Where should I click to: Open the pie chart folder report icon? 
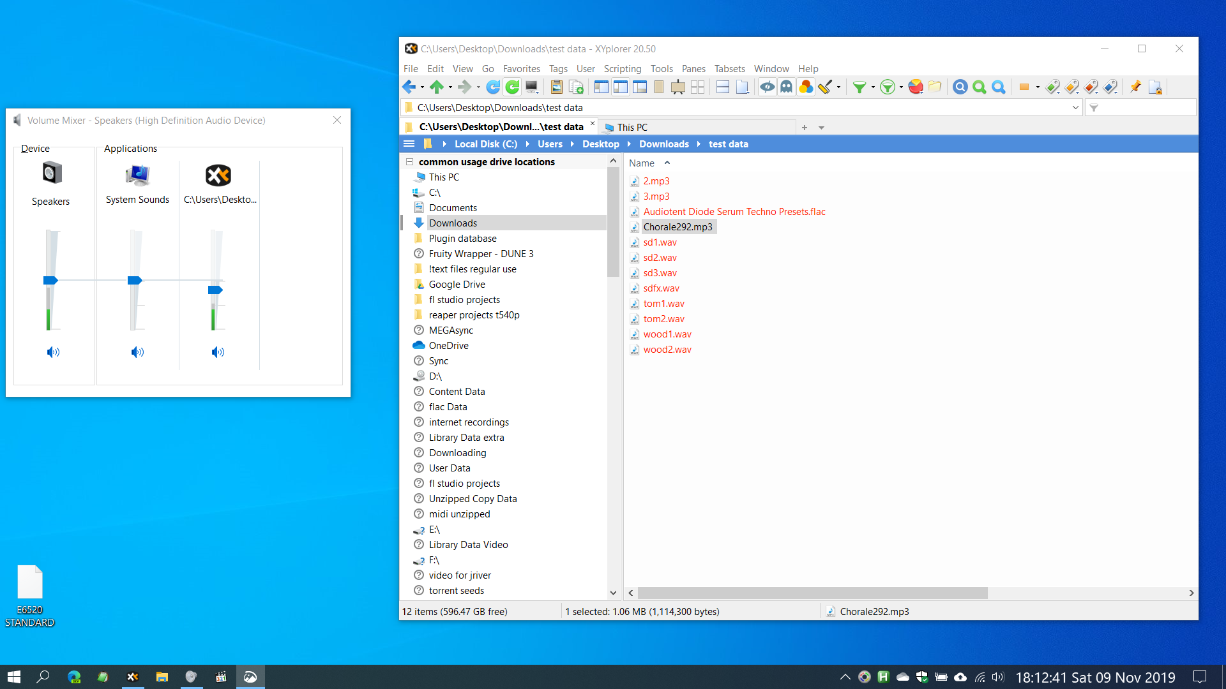point(916,87)
